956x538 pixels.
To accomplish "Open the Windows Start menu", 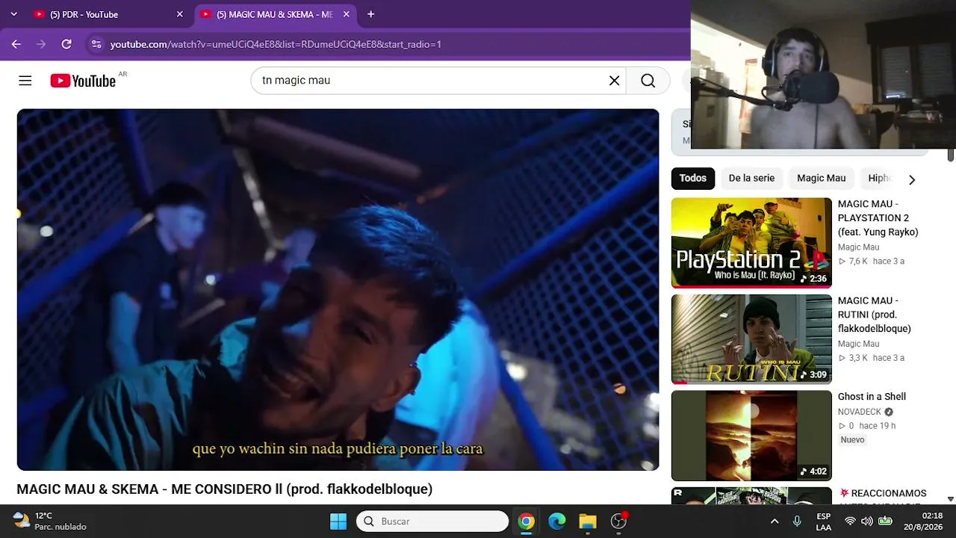I will (x=338, y=521).
